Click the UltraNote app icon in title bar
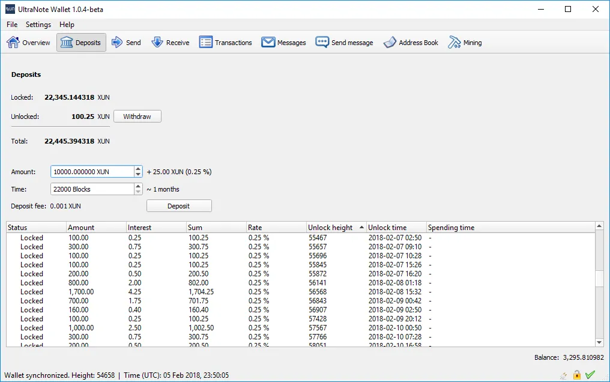This screenshot has width=610, height=382. (x=10, y=9)
